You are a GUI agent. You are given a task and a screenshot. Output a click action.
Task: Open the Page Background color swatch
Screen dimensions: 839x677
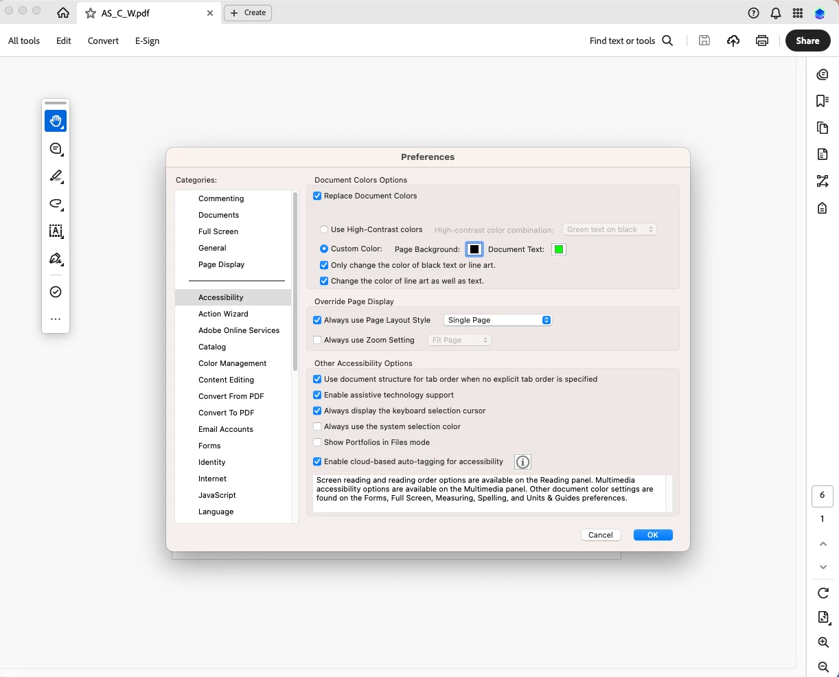tap(474, 249)
